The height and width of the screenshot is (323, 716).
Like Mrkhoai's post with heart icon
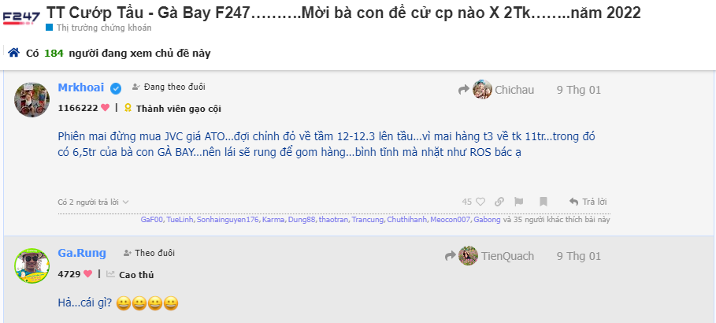[x=480, y=202]
